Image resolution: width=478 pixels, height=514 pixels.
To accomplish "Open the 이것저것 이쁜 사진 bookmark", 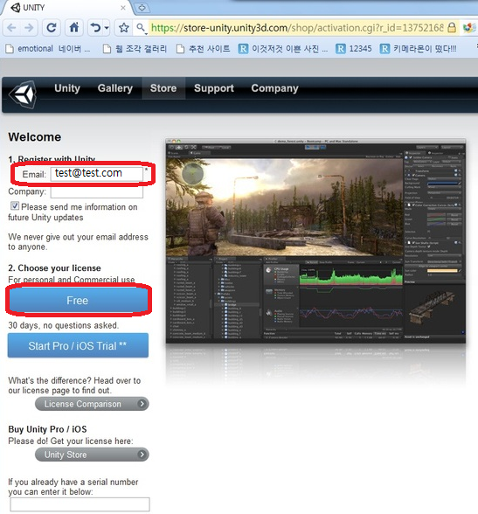I will tap(283, 49).
